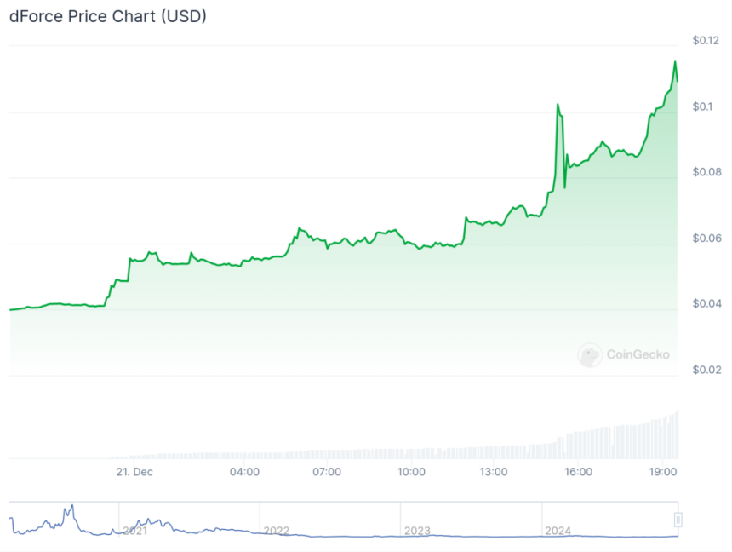732x552 pixels.
Task: Click the dForce Price Chart (USD) title
Action: pos(108,16)
